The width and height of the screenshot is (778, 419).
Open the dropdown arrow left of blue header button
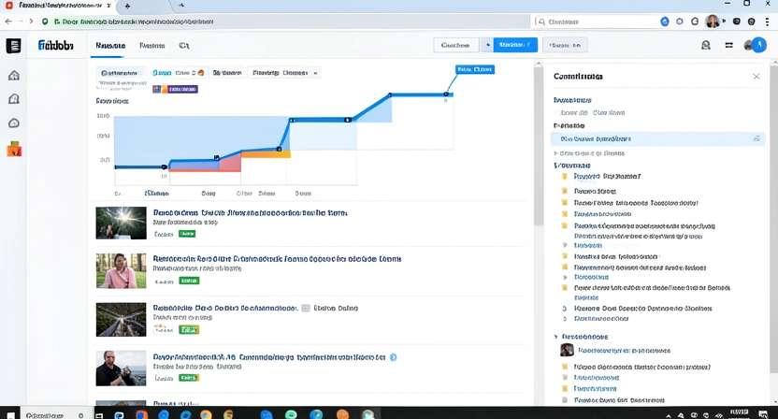(x=488, y=45)
